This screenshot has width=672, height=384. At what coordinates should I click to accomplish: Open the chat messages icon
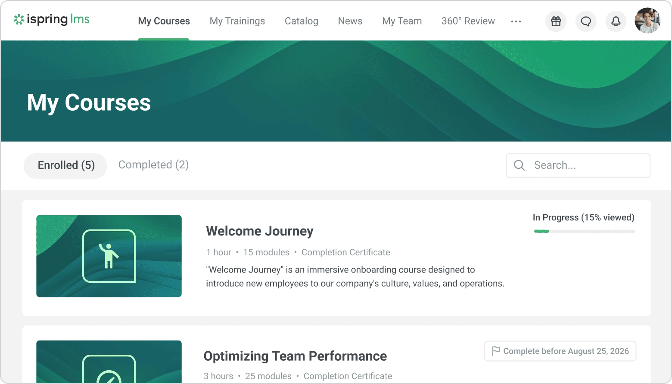click(x=586, y=21)
